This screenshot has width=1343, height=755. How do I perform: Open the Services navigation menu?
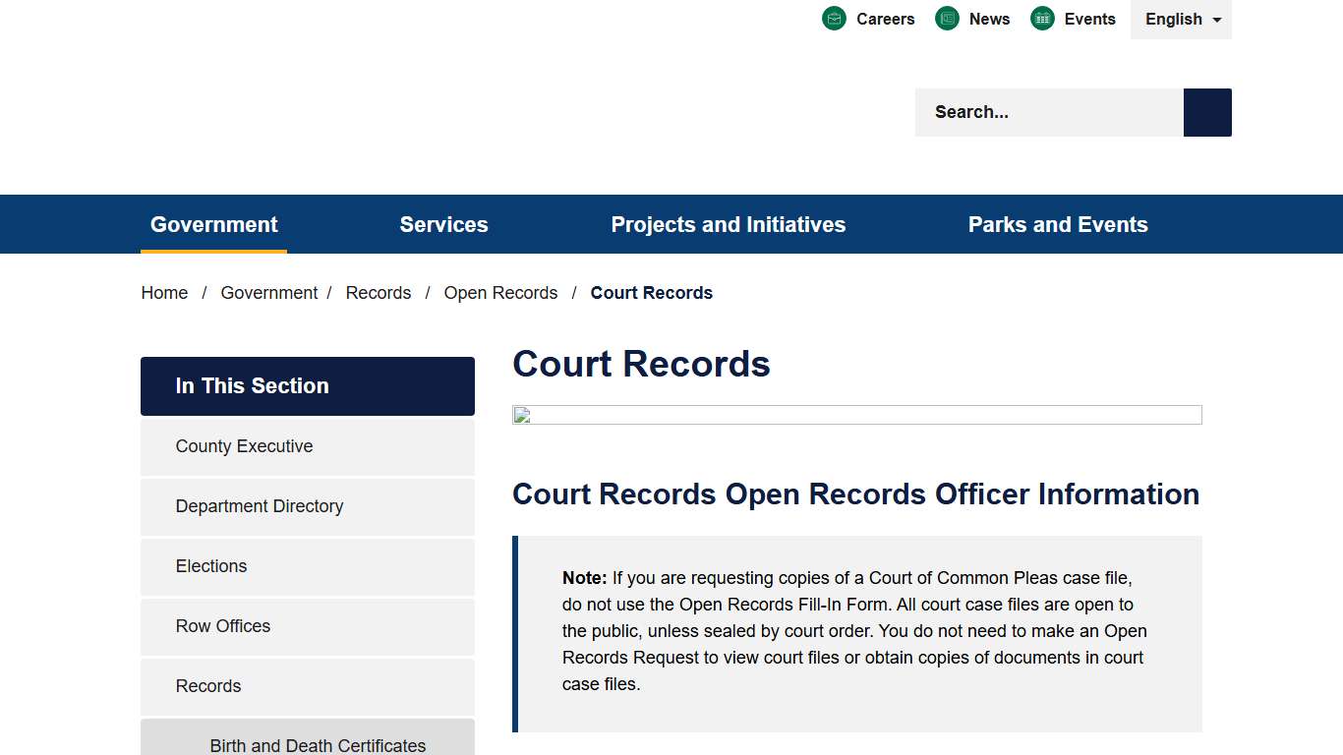tap(443, 224)
